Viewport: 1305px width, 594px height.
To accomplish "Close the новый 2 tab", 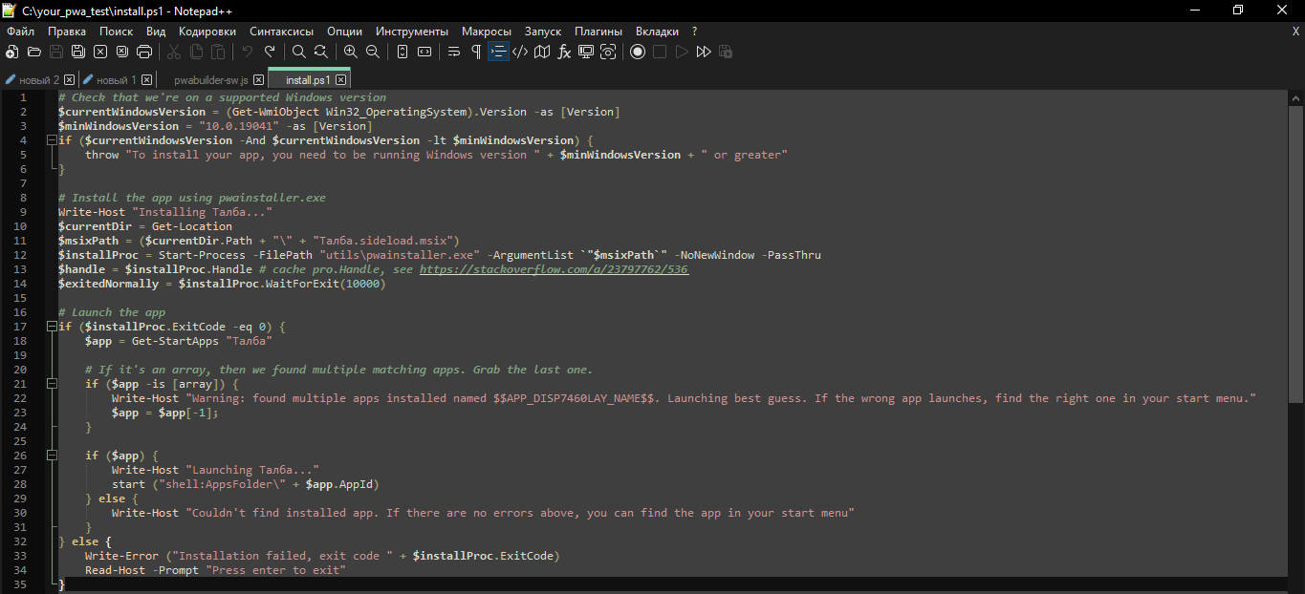I will coord(69,80).
